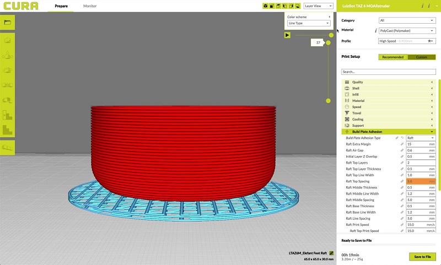Image resolution: width=441 pixels, height=265 pixels.
Task: Switch print setup to Custom mode
Action: pyautogui.click(x=422, y=57)
